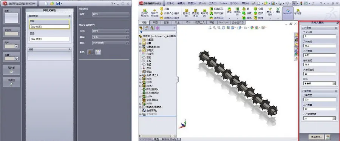
Task: Select the Lofted Cut (放样切割) tool
Action: click(x=216, y=14)
